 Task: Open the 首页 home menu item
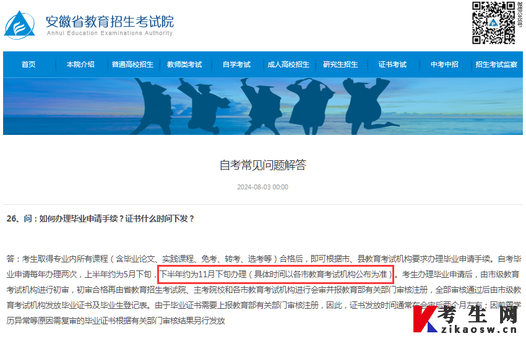(x=28, y=64)
